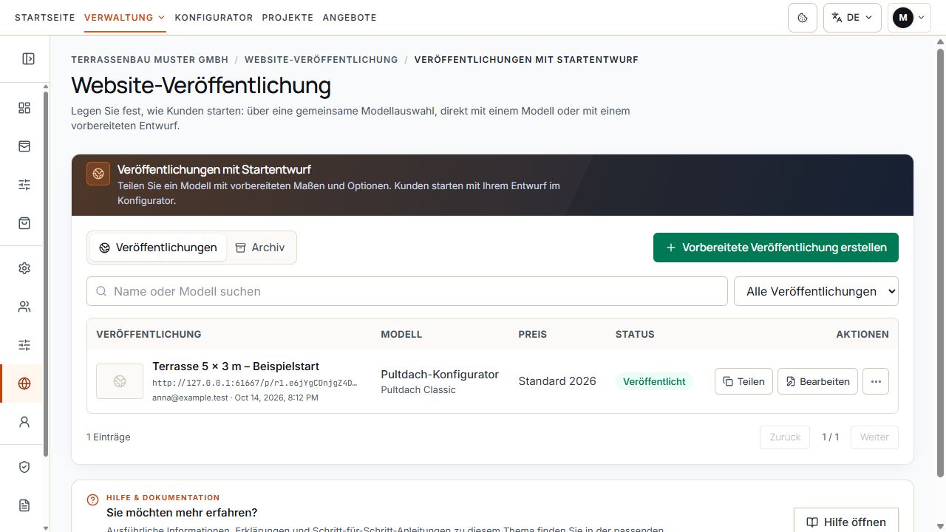Viewport: 946px width, 532px height.
Task: Collapse the sidebar with the panel toggle icon
Action: point(29,59)
